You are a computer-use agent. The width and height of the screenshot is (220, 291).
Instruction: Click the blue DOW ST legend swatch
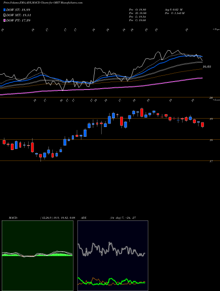pos(4,10)
